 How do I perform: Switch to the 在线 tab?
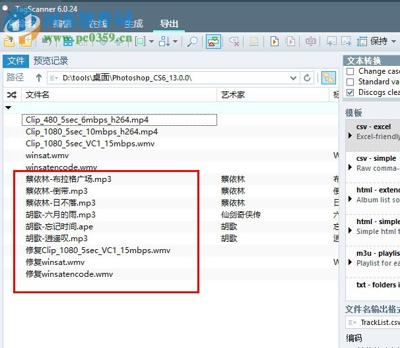pyautogui.click(x=98, y=24)
